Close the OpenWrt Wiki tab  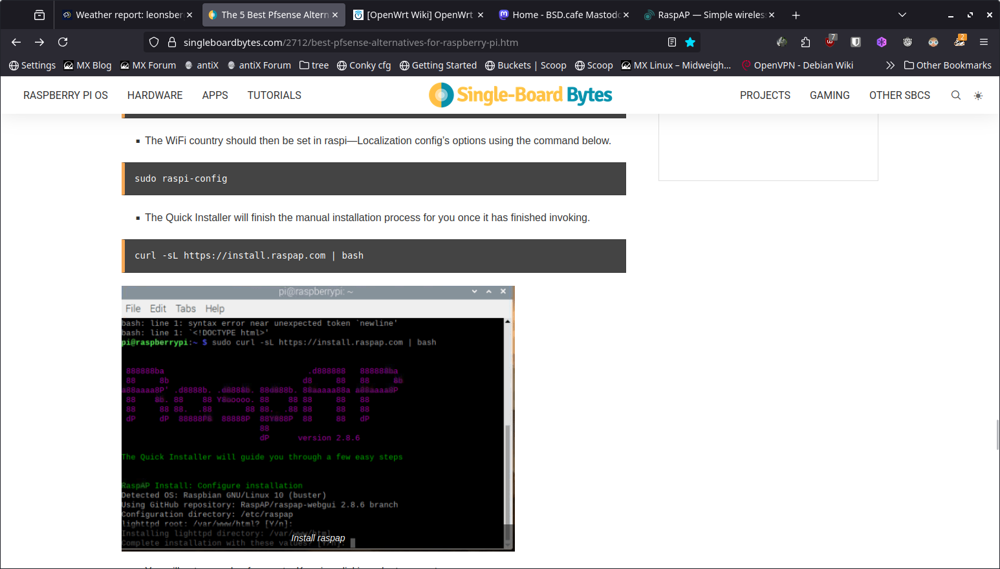481,15
